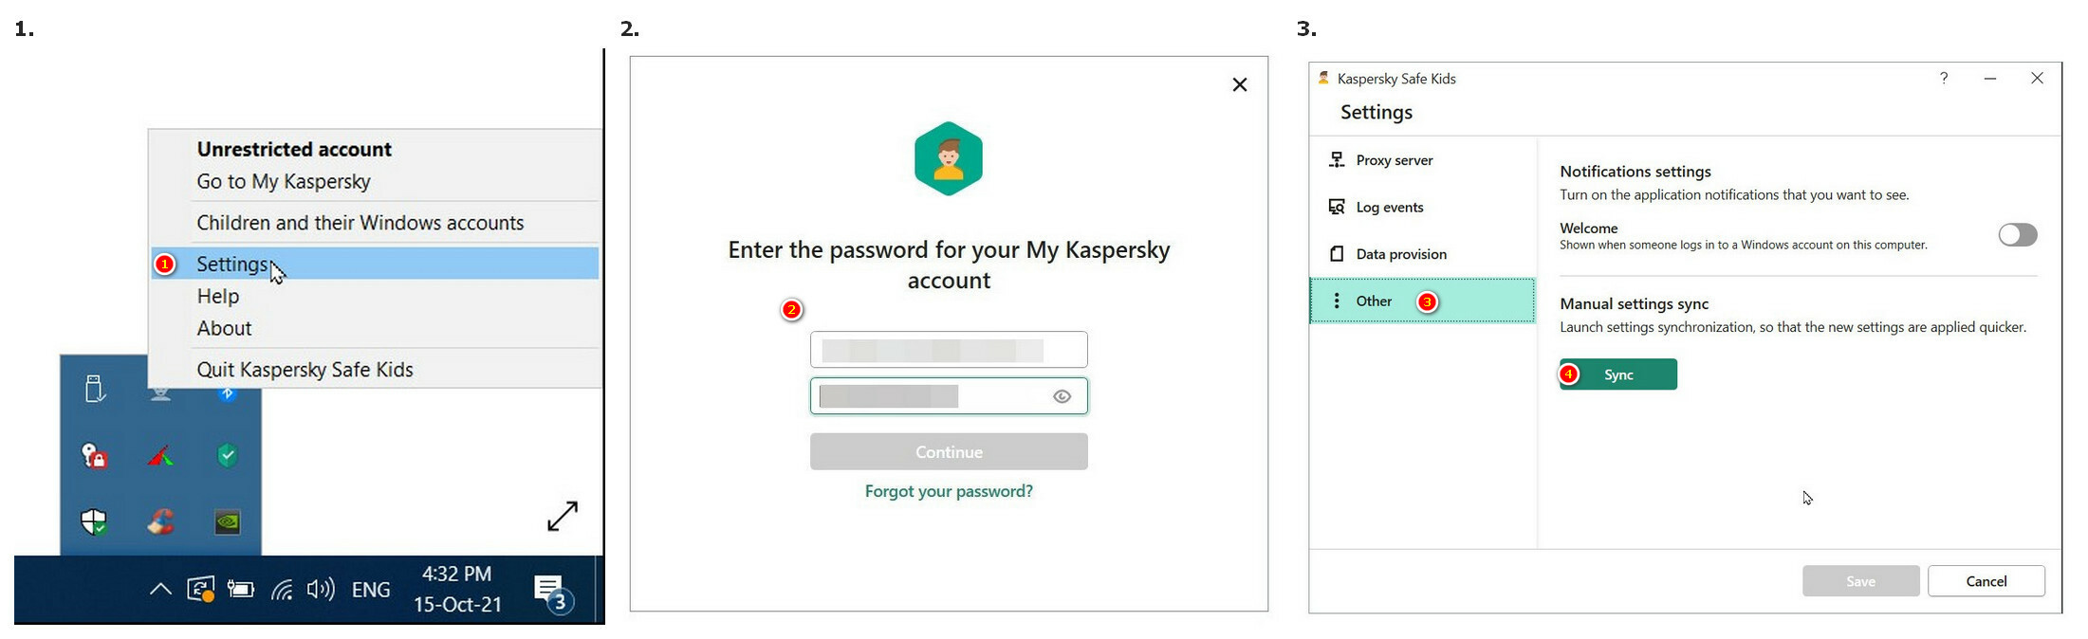Viewport: 2088px width, 639px height.
Task: Follow the Forgot your password link
Action: tap(949, 491)
